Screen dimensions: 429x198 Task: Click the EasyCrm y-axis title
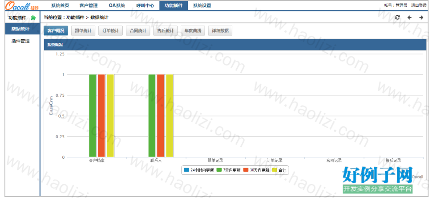coord(51,106)
